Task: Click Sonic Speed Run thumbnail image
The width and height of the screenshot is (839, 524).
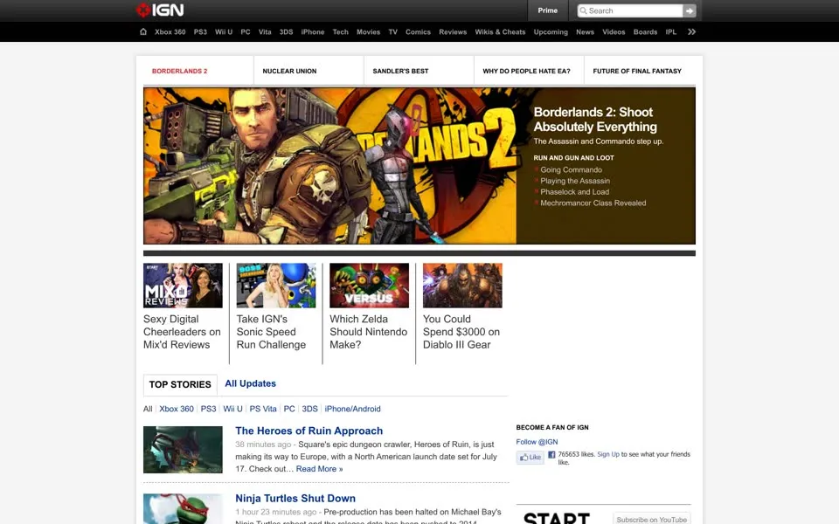Action: click(x=276, y=285)
